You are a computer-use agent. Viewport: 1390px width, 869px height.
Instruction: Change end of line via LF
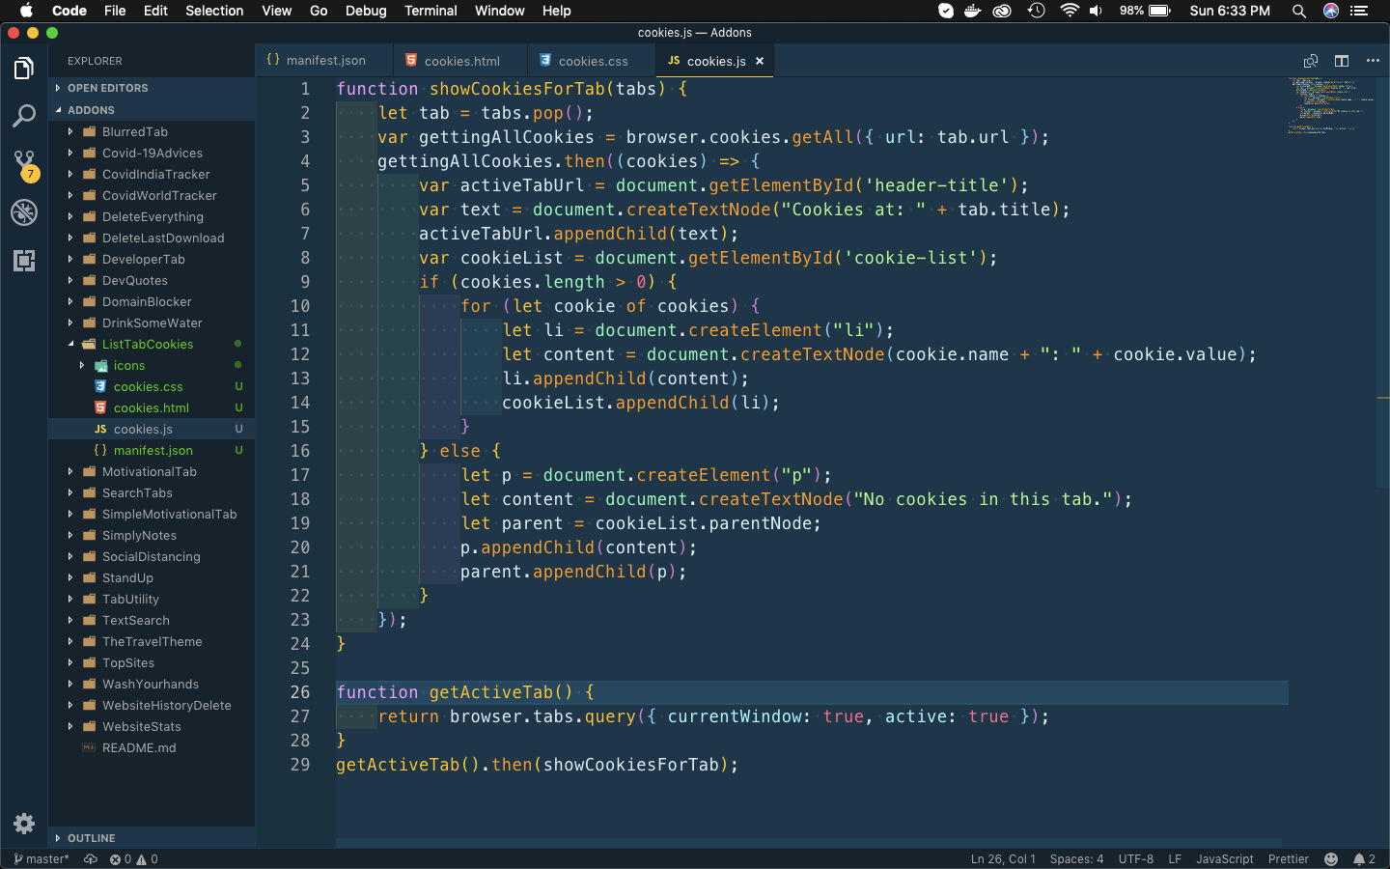pos(1175,859)
